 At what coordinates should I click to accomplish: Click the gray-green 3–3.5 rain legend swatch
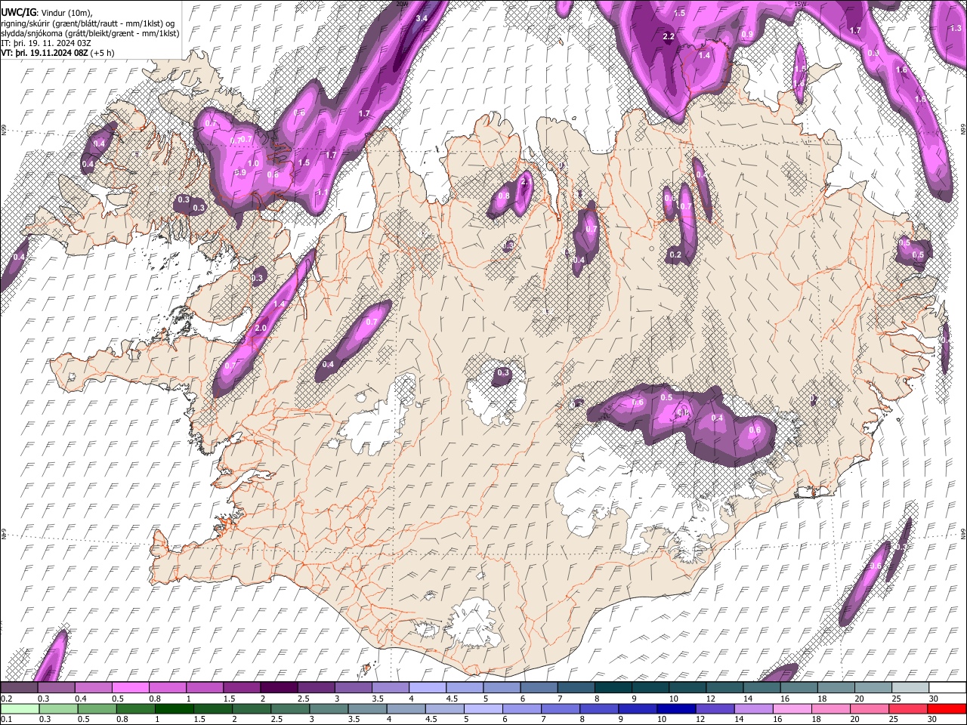pyautogui.click(x=329, y=708)
